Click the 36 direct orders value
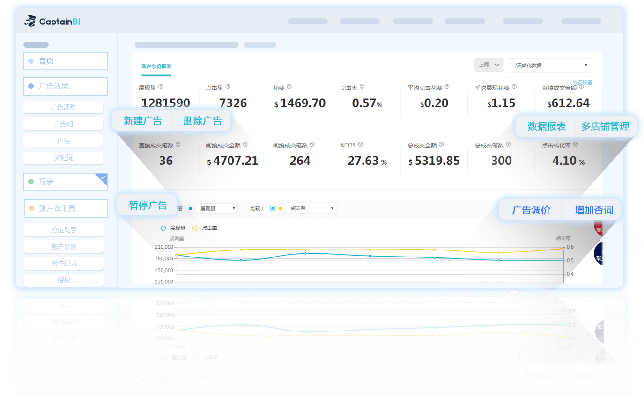The width and height of the screenshot is (644, 397). coord(166,161)
